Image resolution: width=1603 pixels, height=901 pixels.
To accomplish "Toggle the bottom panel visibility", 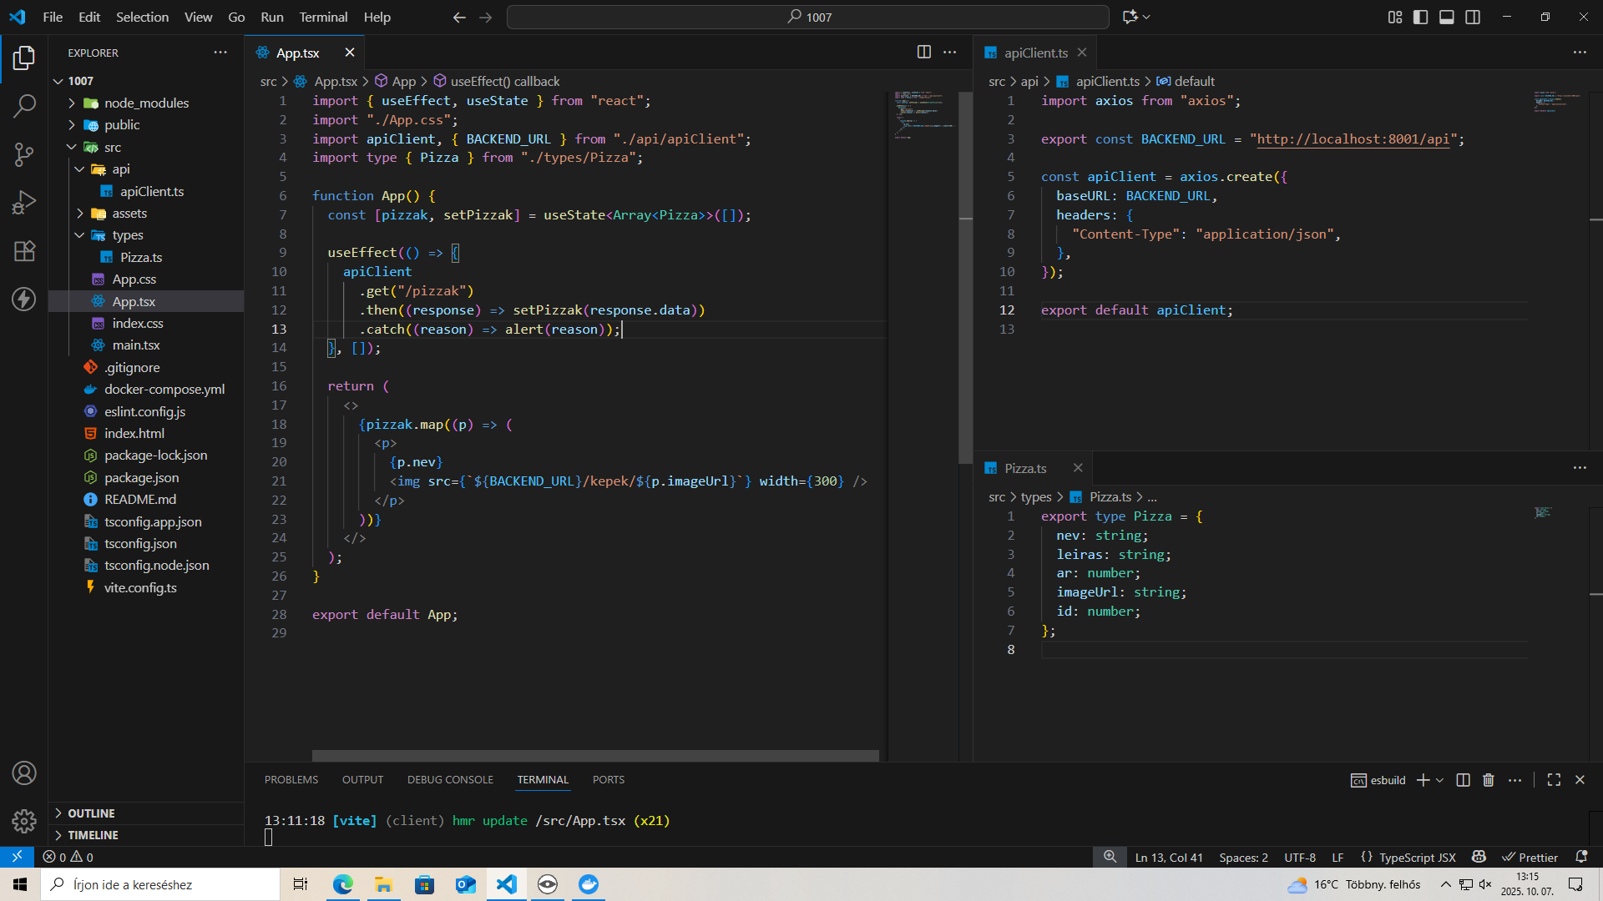I will coord(1447,17).
